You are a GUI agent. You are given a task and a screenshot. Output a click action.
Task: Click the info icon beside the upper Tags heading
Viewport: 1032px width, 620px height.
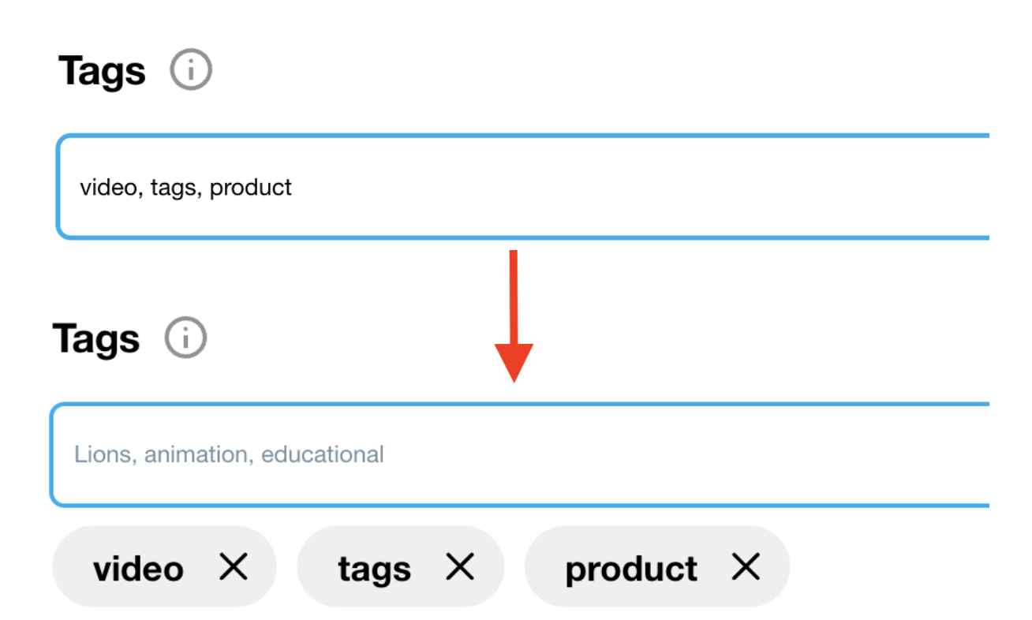[x=192, y=71]
